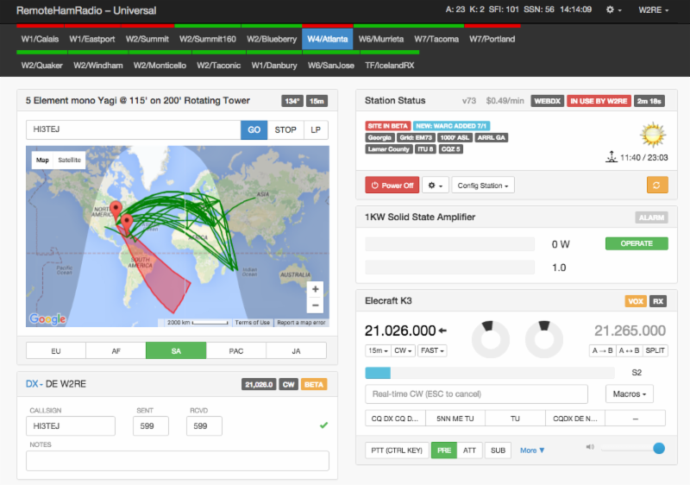Image resolution: width=690 pixels, height=485 pixels.
Task: Click the map zoom in plus button
Action: pos(316,289)
